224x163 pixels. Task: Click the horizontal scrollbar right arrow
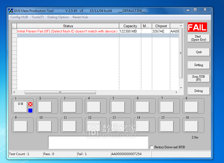(176, 92)
